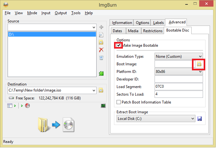The image size is (216, 148).
Task: Open the disc layout editor icon
Action: 10,106
